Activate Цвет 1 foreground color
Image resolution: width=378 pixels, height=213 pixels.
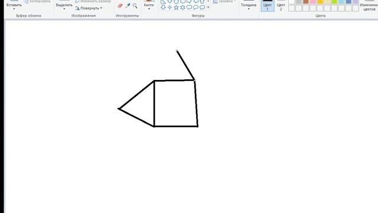[268, 6]
